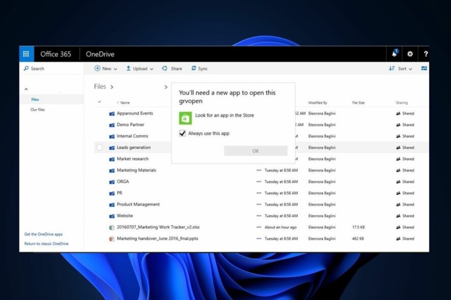Open the help question mark icon
Screen dimensions: 451x300
(x=426, y=54)
